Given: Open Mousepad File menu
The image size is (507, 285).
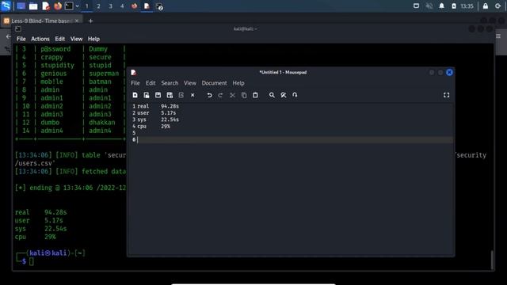Looking at the screenshot, I should pyautogui.click(x=135, y=83).
